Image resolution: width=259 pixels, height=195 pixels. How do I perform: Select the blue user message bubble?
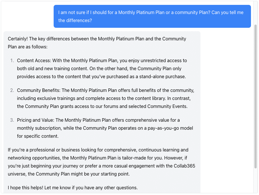pyautogui.click(x=152, y=16)
